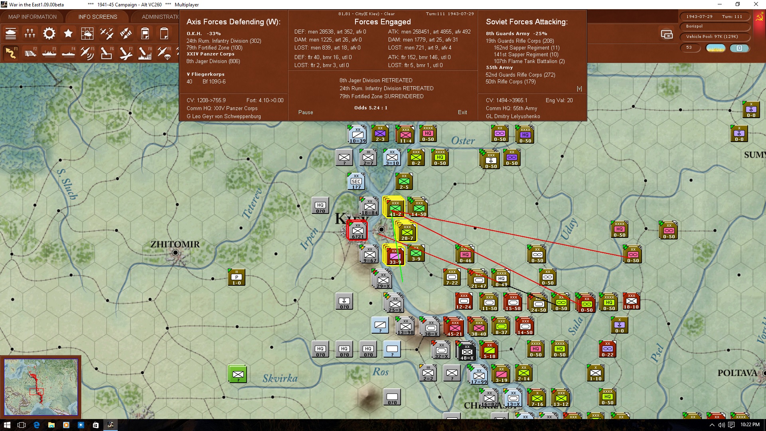Click the Borispol location readout
Image resolution: width=766 pixels, height=431 pixels.
tap(714, 26)
